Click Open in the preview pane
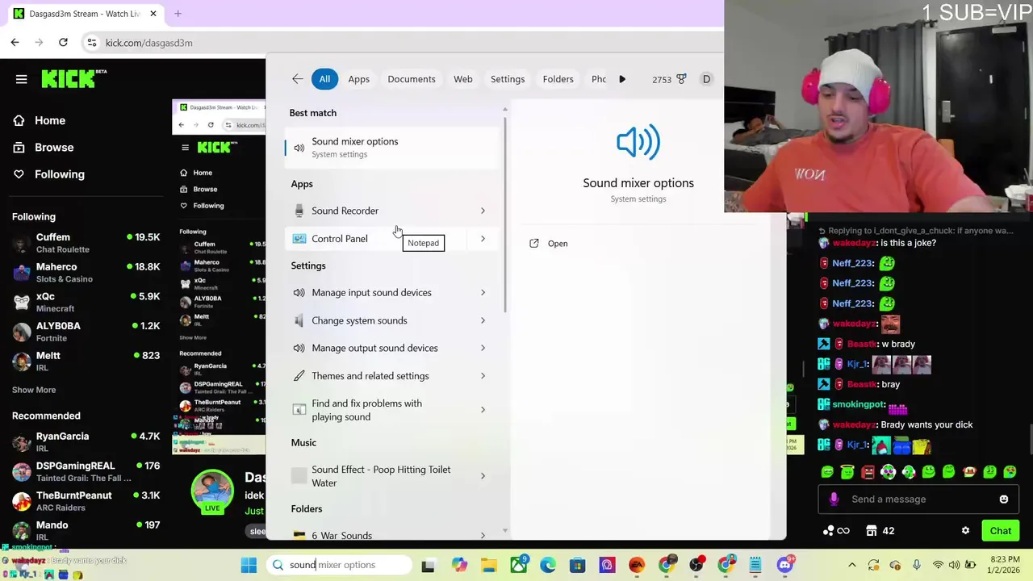Screen dimensions: 1033x581 tap(548, 243)
